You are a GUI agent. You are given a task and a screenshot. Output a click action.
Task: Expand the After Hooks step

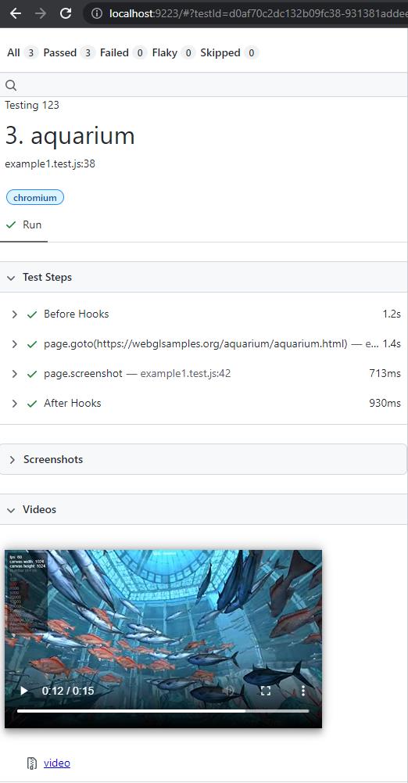[15, 404]
